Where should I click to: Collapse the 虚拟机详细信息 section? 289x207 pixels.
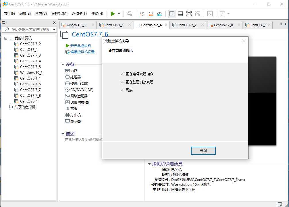pos(149,164)
